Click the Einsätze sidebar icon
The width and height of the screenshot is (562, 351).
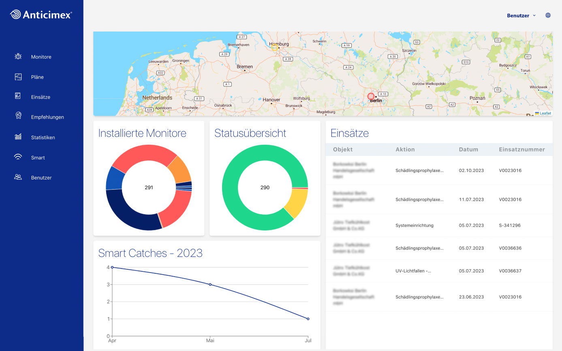click(18, 96)
